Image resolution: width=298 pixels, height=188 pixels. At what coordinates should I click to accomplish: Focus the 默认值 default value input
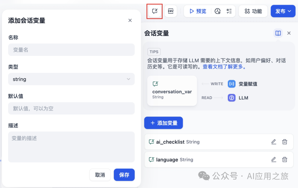coord(71,108)
